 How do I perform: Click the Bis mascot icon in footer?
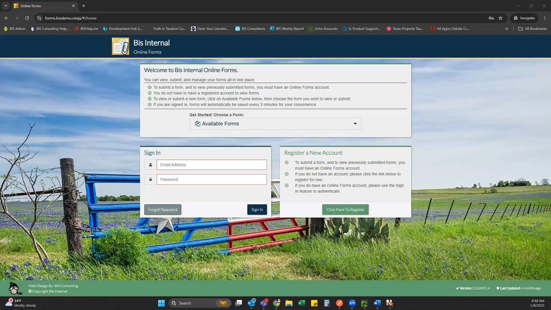point(15,288)
